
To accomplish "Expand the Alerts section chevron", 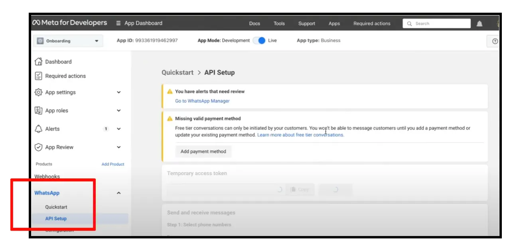I will (118, 129).
